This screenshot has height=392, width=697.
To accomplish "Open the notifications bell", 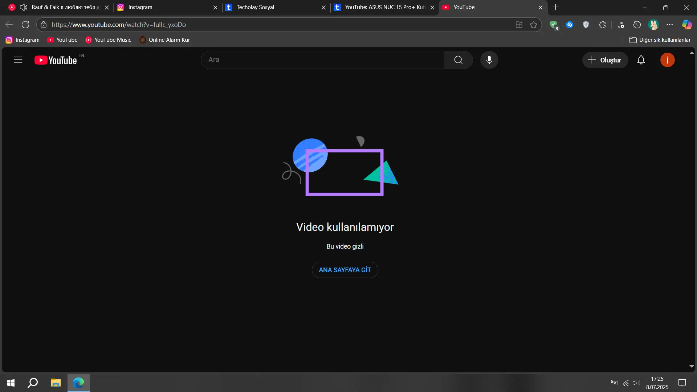I will point(641,60).
